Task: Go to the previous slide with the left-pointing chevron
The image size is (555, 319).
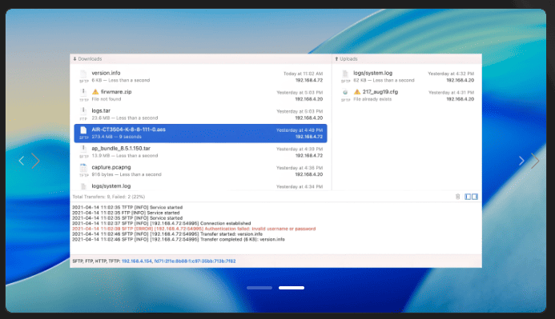Action: (22, 161)
